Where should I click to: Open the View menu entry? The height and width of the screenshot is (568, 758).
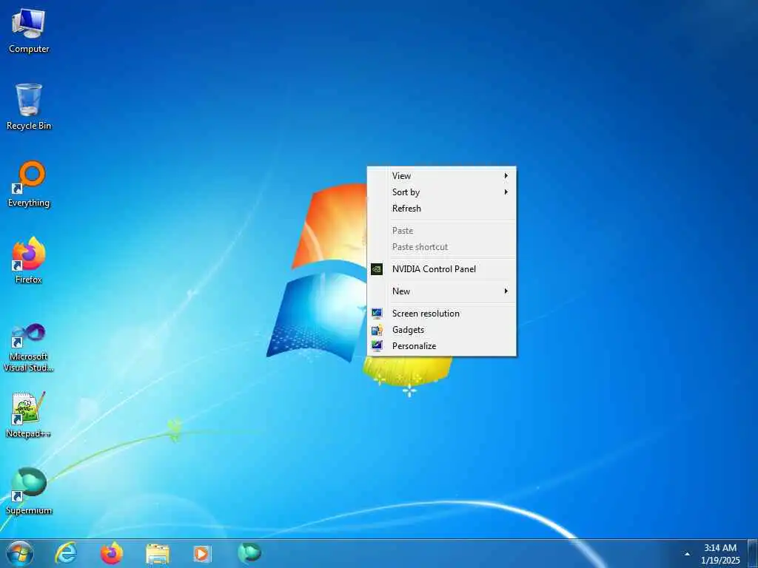[x=441, y=176]
